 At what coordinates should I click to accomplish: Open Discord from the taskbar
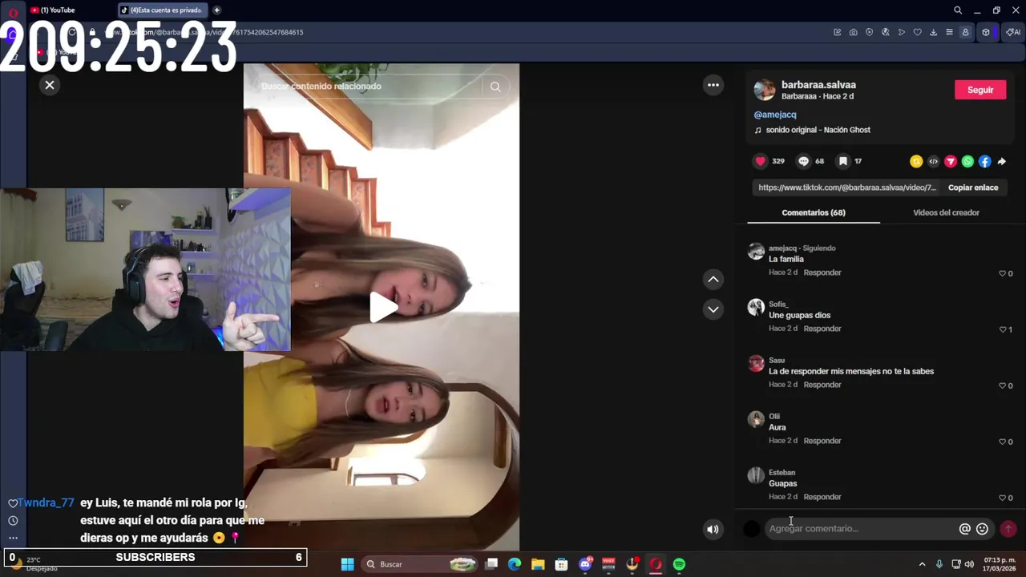(585, 564)
